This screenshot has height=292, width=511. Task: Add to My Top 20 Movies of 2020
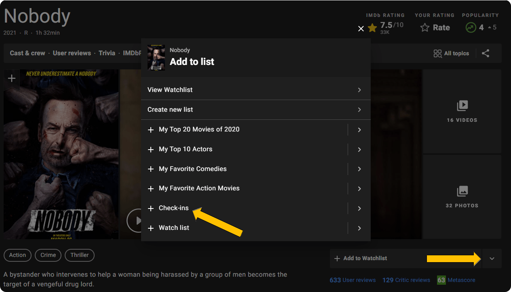click(x=151, y=130)
